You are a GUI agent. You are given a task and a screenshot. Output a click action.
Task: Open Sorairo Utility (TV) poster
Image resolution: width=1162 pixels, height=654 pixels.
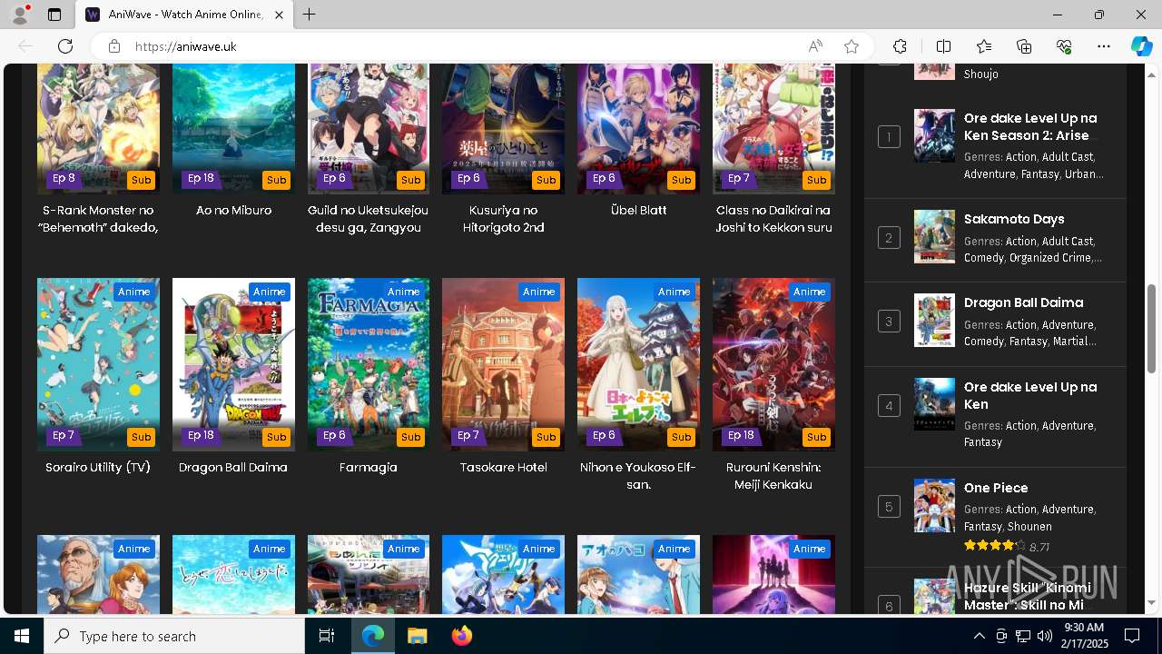coord(98,364)
